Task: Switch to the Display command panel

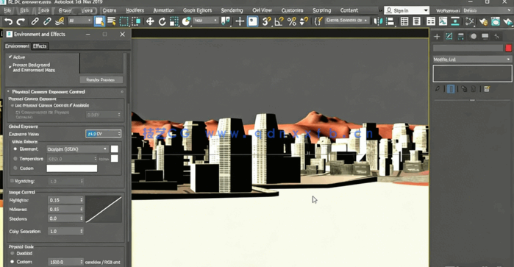Action: [x=485, y=37]
